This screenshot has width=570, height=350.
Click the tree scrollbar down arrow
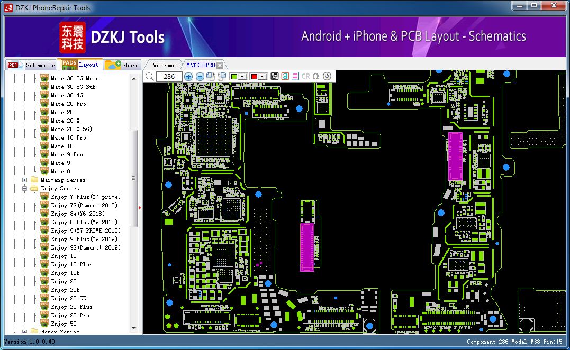click(134, 328)
